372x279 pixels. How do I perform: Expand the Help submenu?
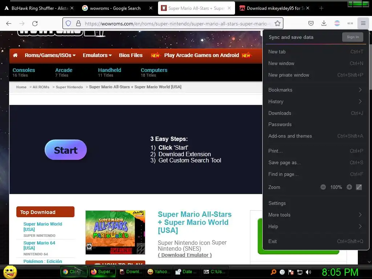point(316,227)
